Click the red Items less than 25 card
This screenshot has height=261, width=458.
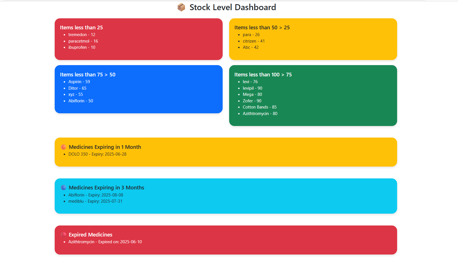click(x=138, y=39)
